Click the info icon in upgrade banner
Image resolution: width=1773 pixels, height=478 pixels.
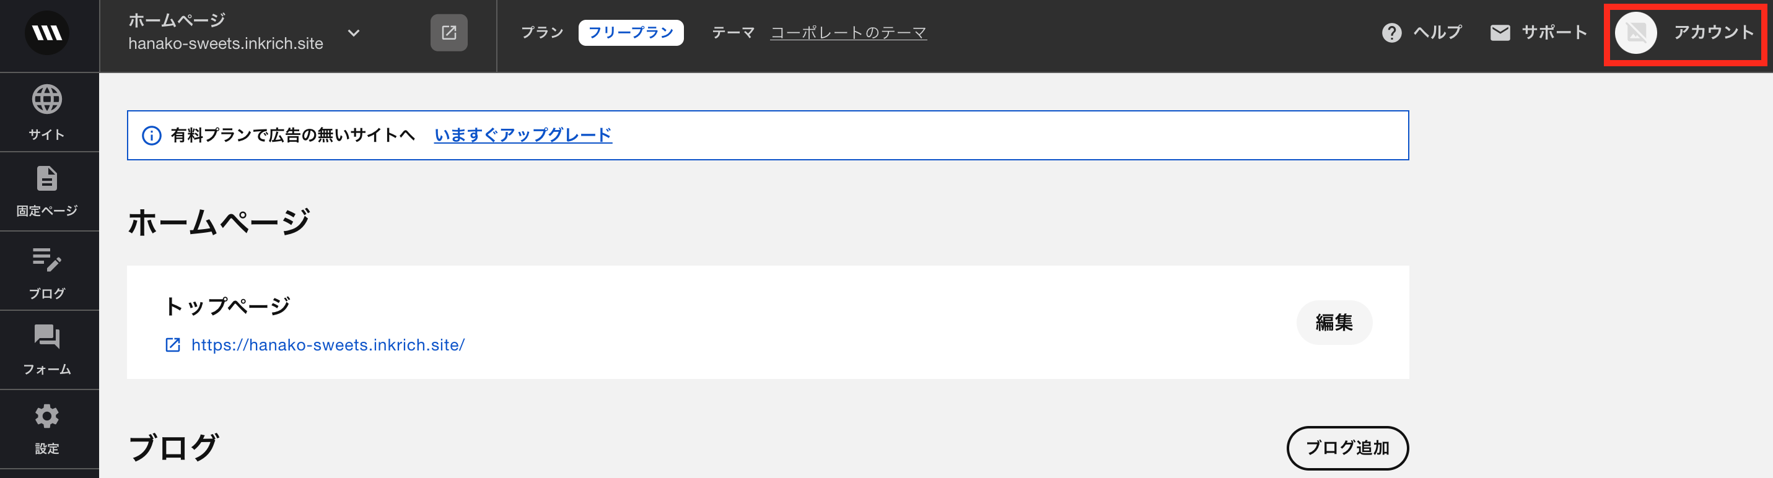pyautogui.click(x=151, y=136)
